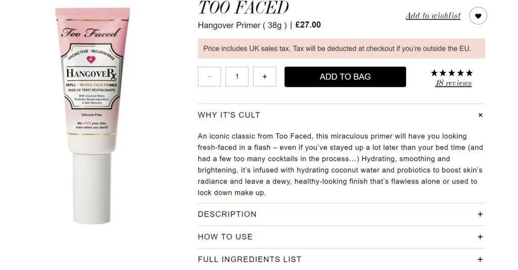Open the Full Ingredients List section
Screen dimensions: 518x270
[x=249, y=259]
